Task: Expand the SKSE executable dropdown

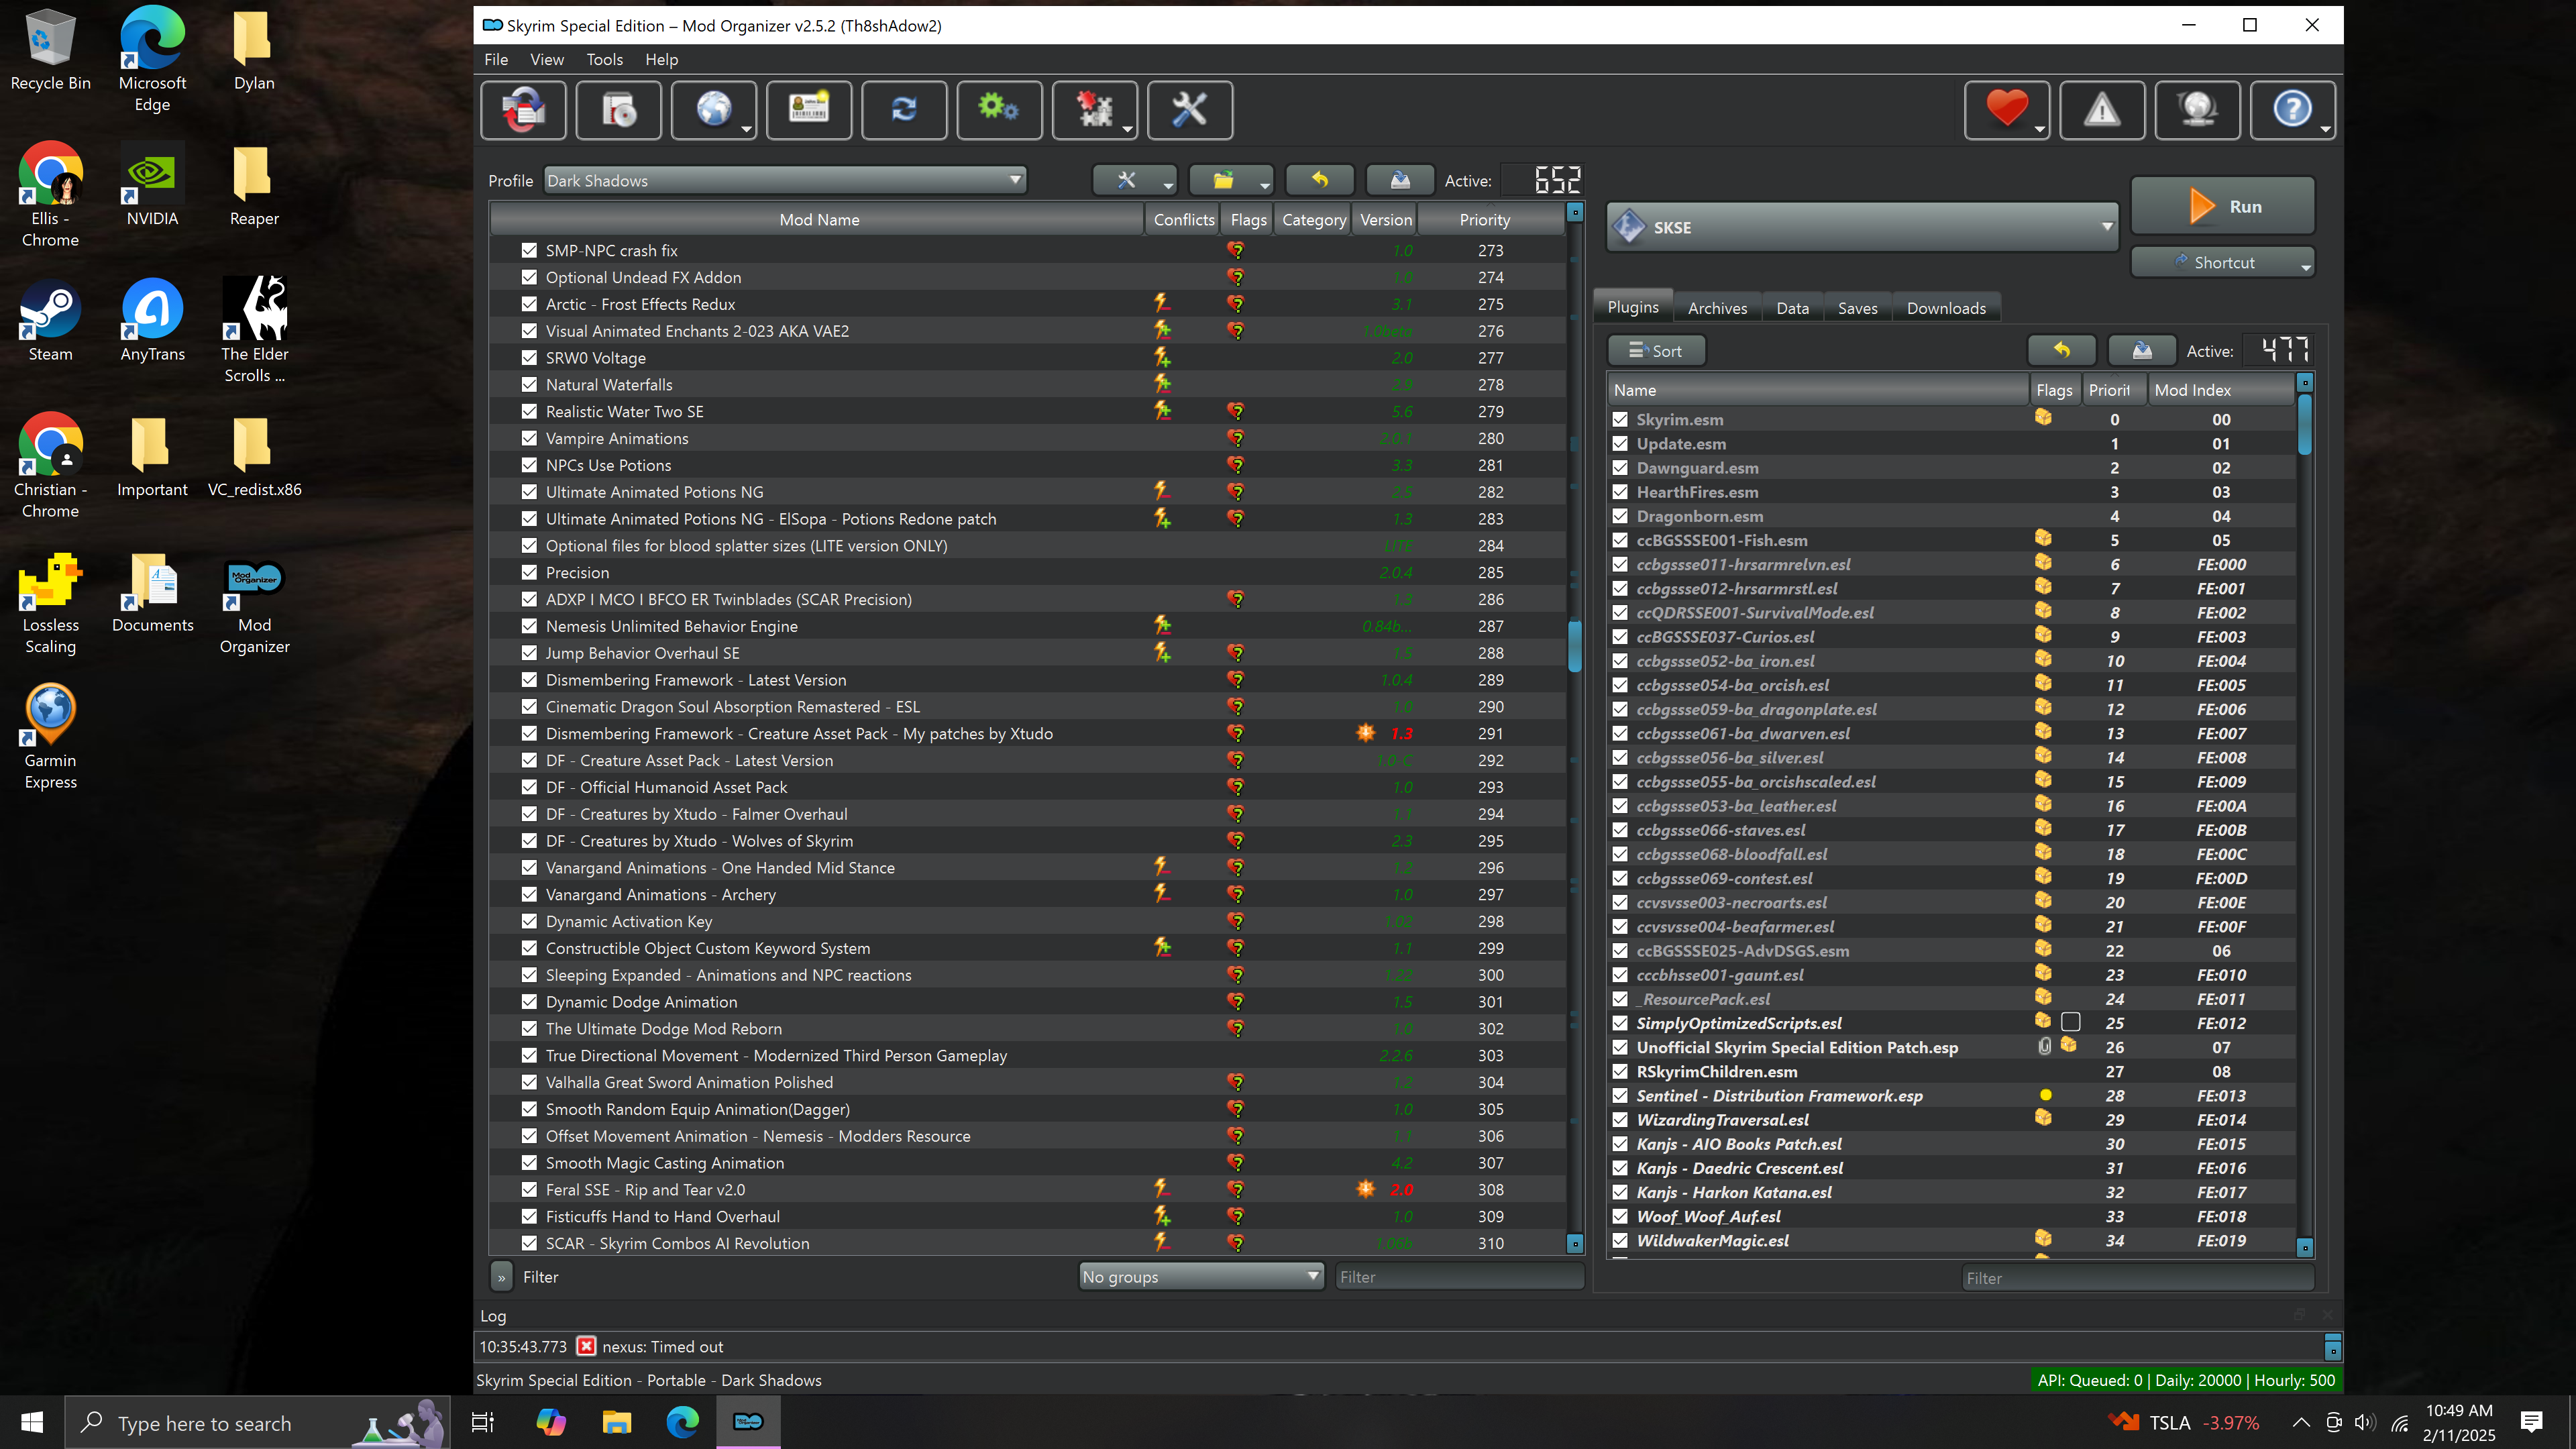Action: [1862, 227]
